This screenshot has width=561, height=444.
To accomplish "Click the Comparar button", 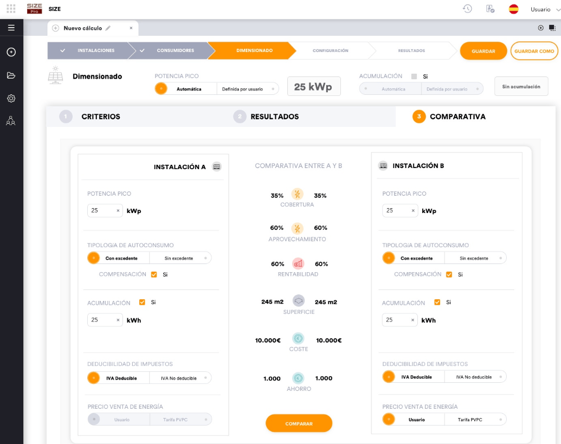I will pyautogui.click(x=299, y=423).
